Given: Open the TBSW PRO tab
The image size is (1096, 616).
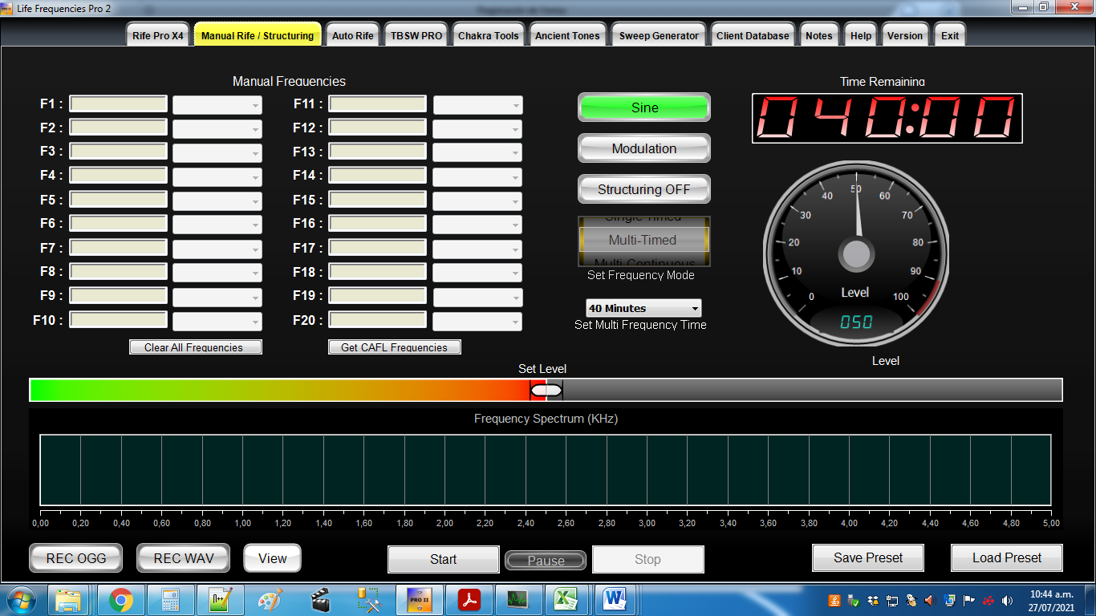Looking at the screenshot, I should coord(416,35).
